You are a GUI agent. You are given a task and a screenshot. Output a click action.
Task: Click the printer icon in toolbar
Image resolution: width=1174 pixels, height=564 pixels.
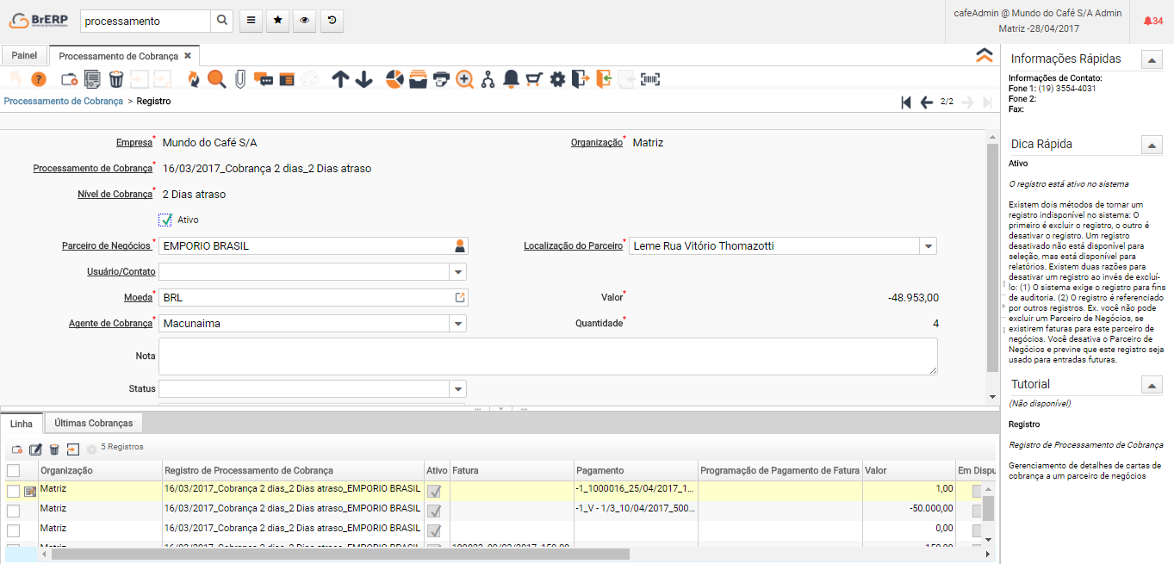(x=442, y=79)
